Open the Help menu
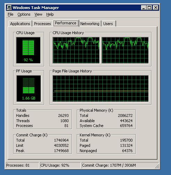 pyautogui.click(x=50, y=14)
